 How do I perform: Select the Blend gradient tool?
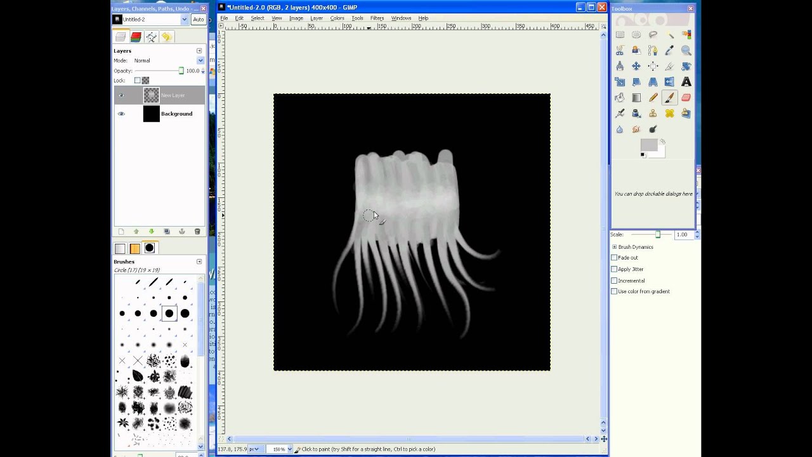click(636, 98)
